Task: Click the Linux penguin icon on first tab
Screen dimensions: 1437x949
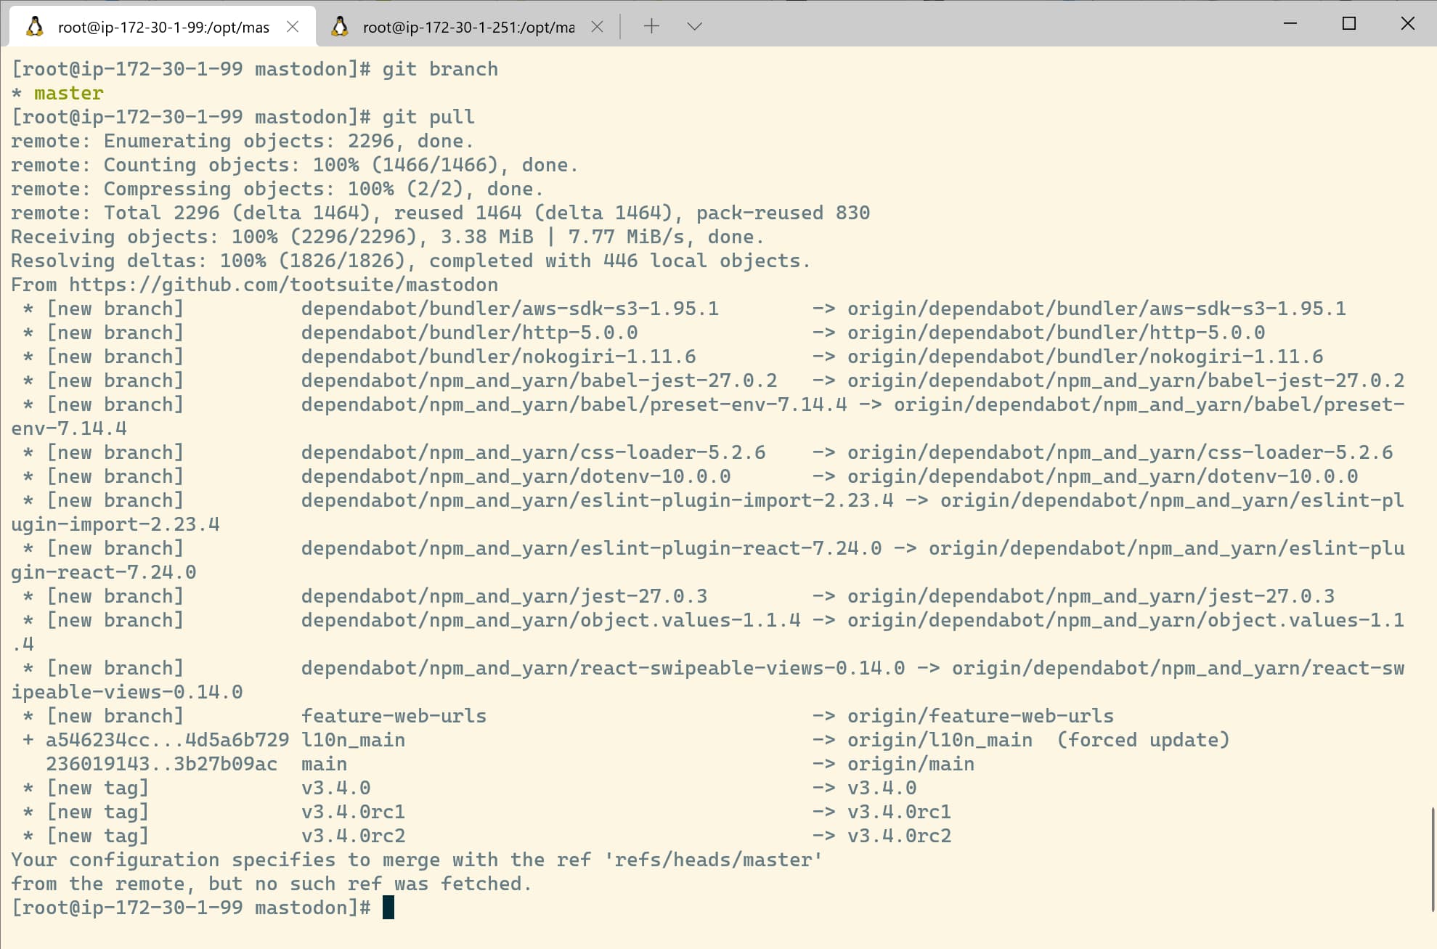Action: click(35, 27)
